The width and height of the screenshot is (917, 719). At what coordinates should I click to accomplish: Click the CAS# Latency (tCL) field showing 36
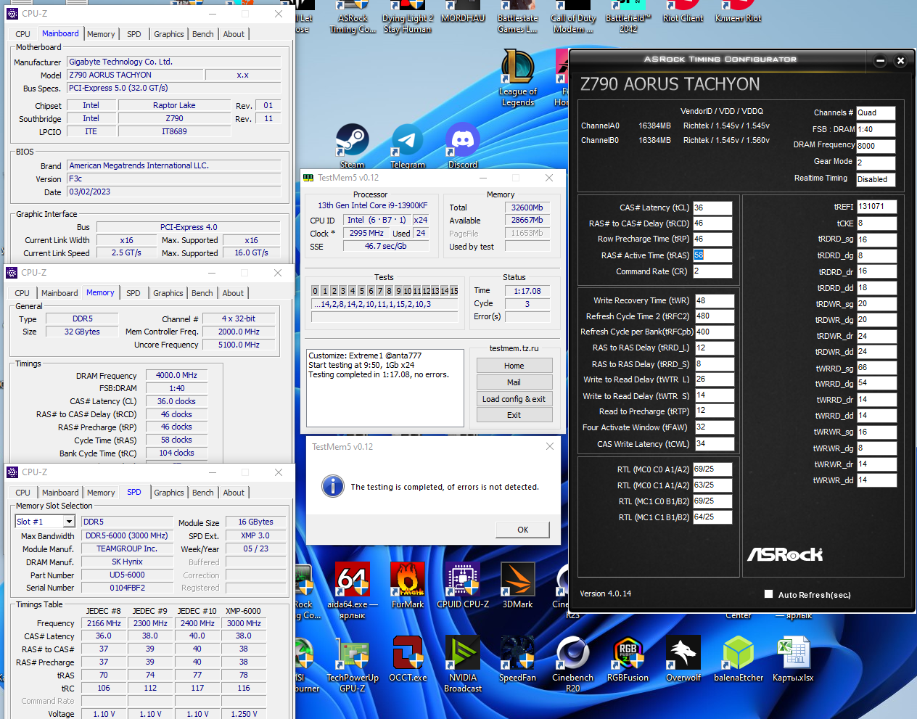[712, 208]
